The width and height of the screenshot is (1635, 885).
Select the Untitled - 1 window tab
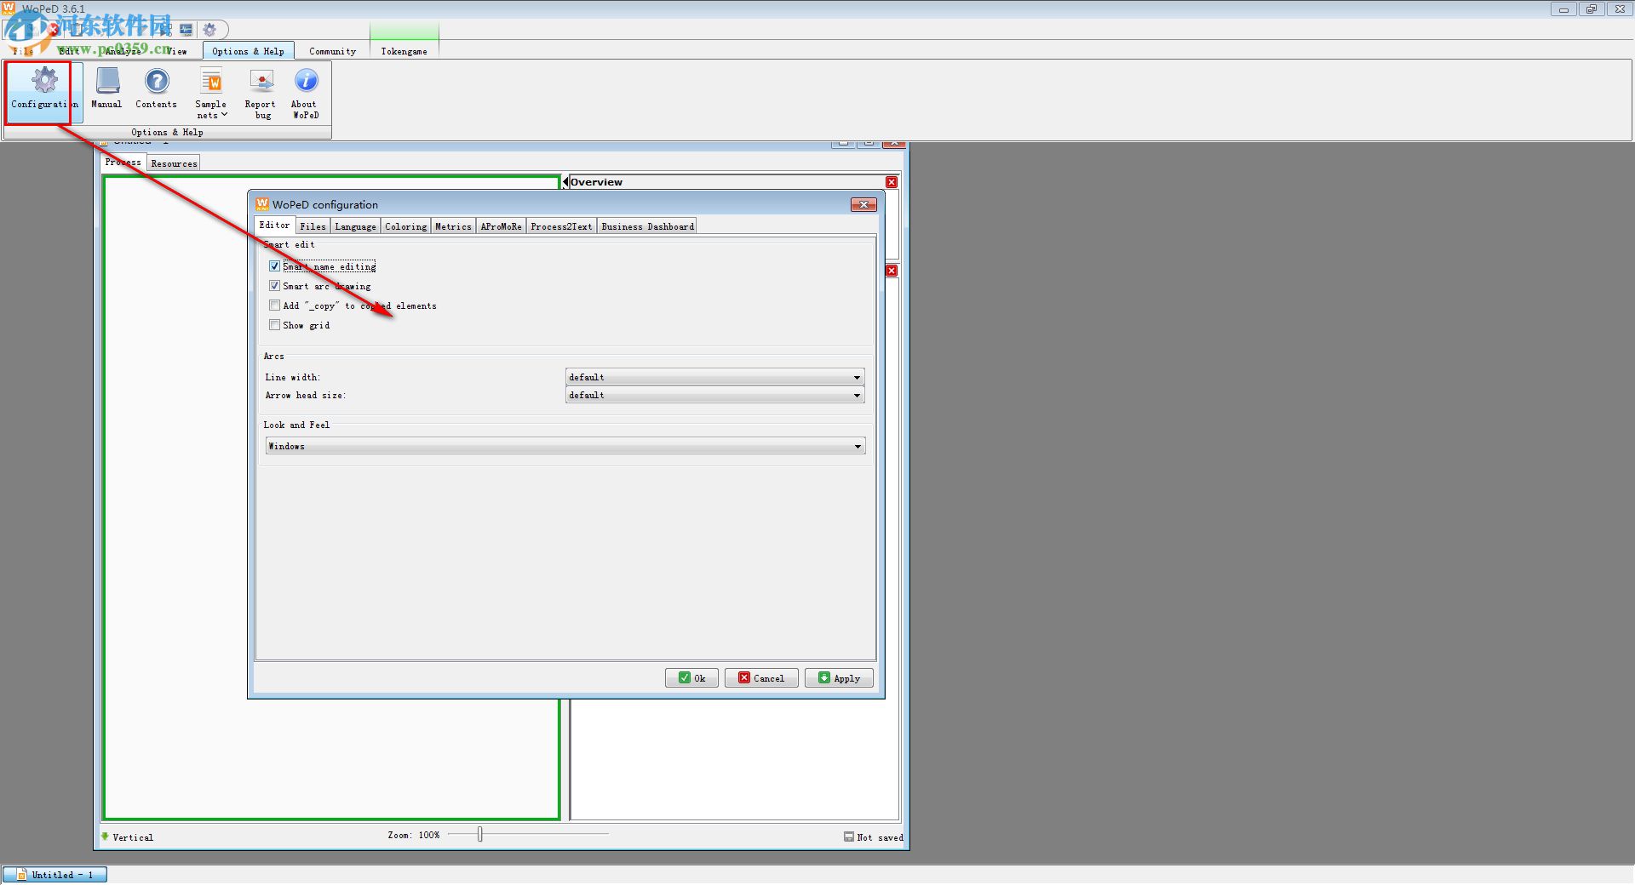(54, 875)
